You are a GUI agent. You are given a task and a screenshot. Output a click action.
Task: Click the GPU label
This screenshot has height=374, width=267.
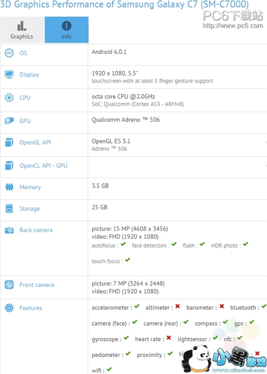25,121
